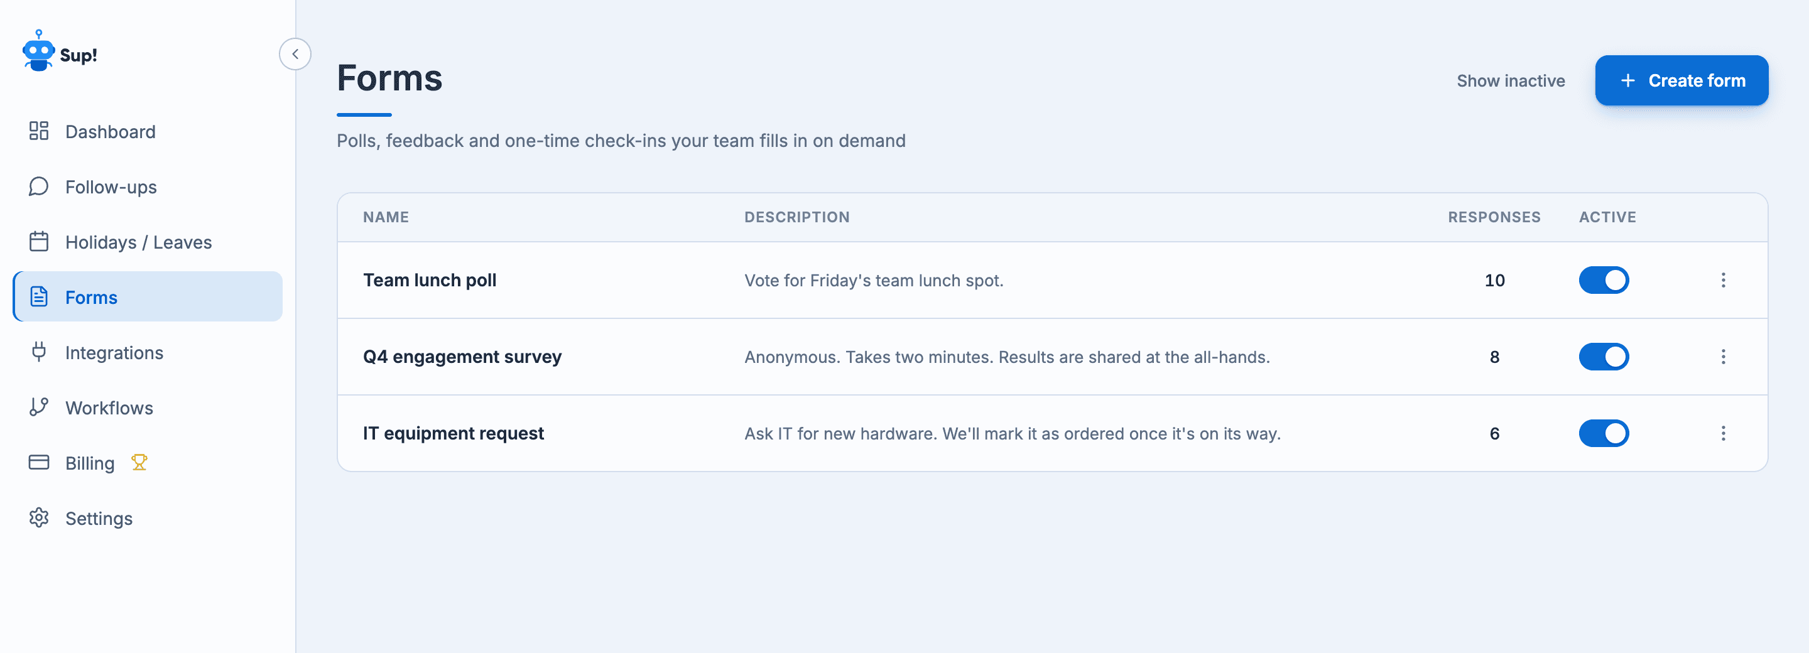The height and width of the screenshot is (653, 1809).
Task: Open the Workflows page
Action: pos(148,407)
